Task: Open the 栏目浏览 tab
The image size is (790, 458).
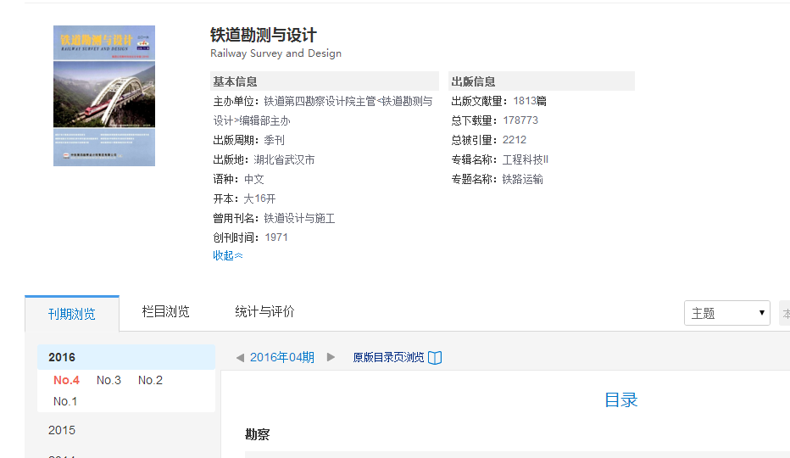Action: pyautogui.click(x=166, y=312)
